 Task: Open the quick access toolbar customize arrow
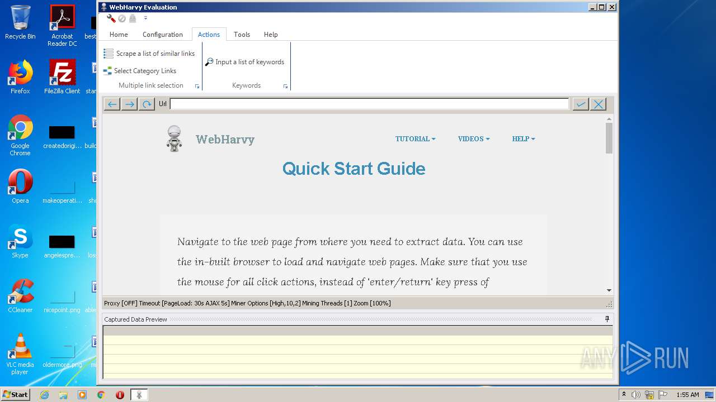tap(145, 18)
